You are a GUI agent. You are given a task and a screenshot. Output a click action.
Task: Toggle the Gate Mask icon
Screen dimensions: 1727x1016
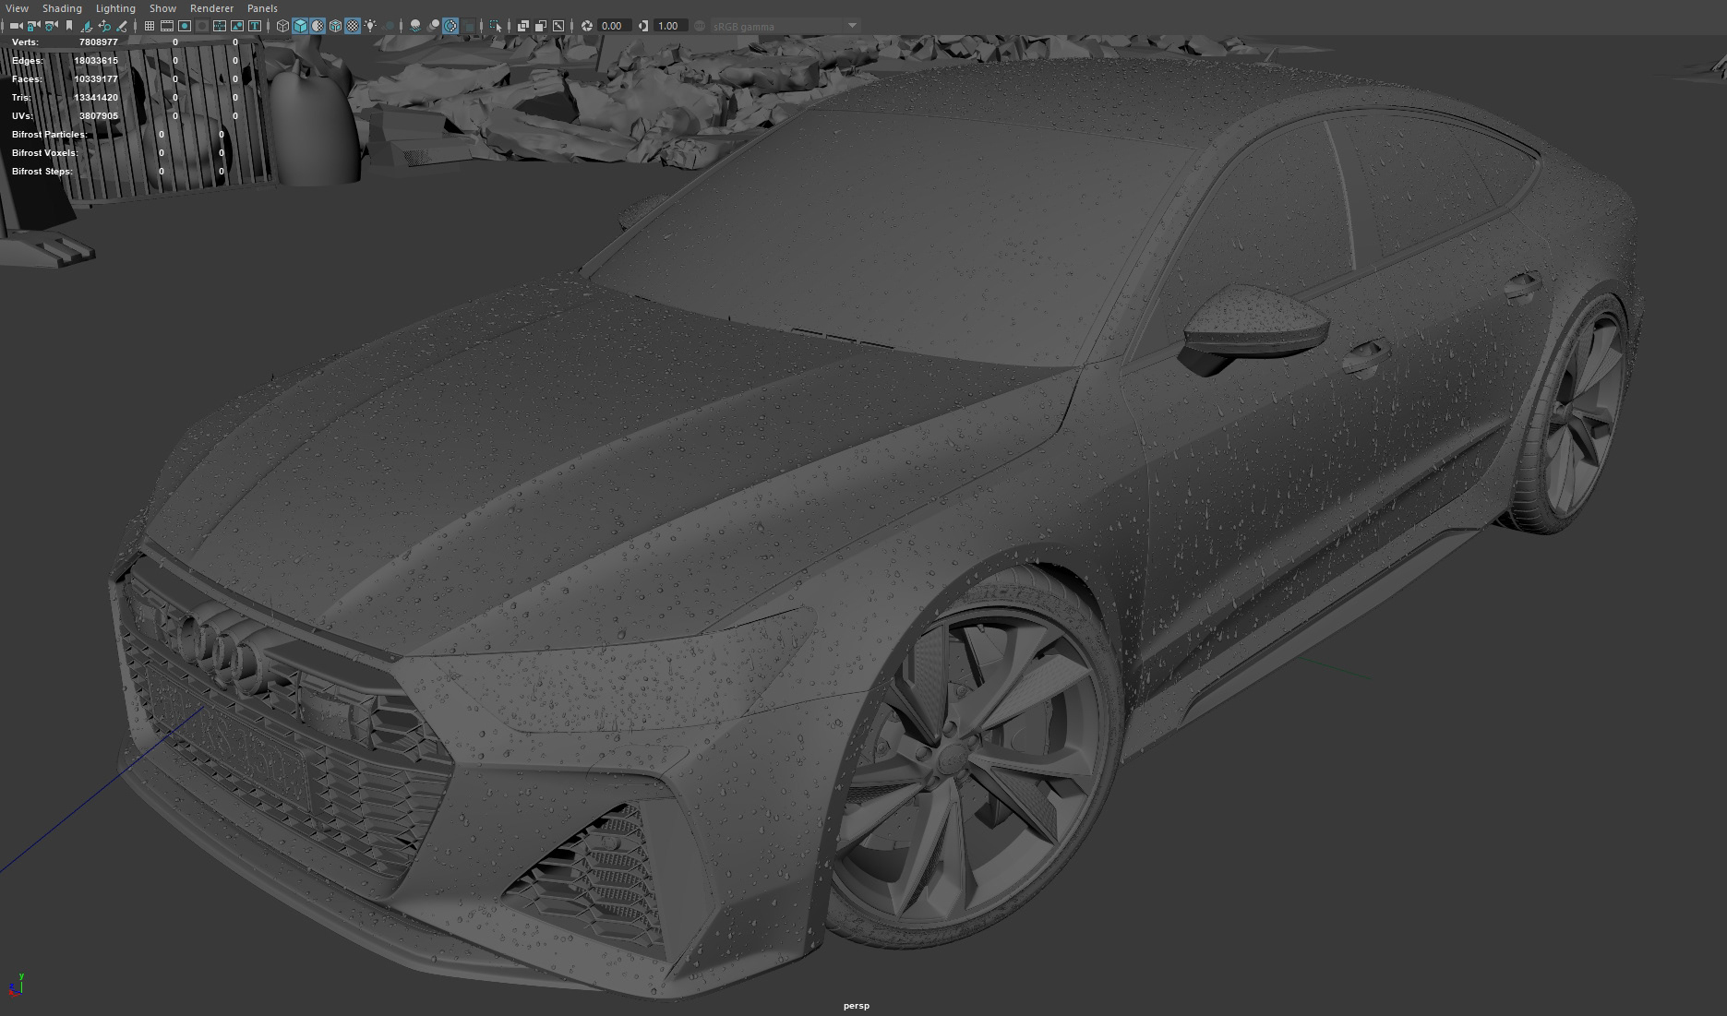coord(202,26)
